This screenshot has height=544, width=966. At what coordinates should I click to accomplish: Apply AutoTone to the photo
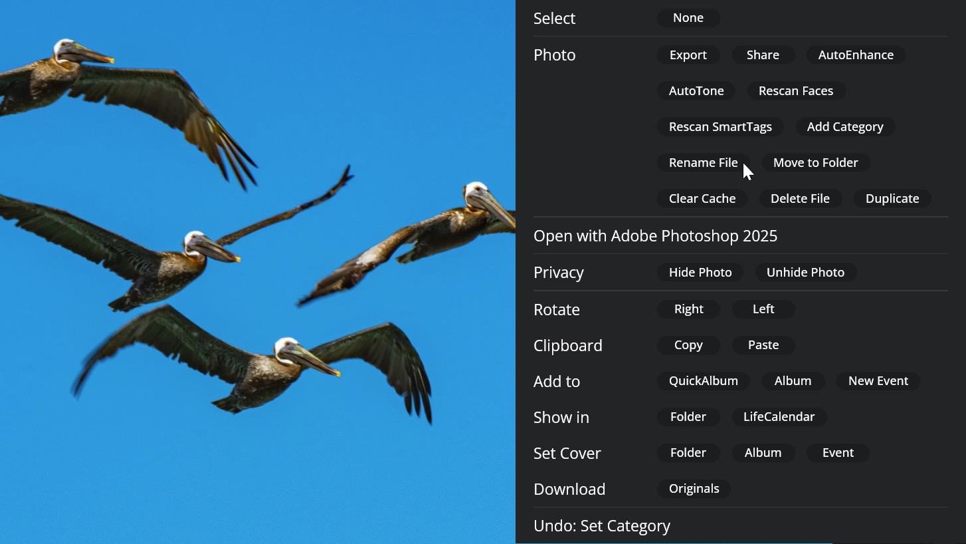click(696, 91)
